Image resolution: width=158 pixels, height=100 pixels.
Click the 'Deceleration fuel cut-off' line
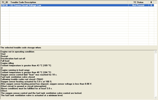click(x=13, y=58)
